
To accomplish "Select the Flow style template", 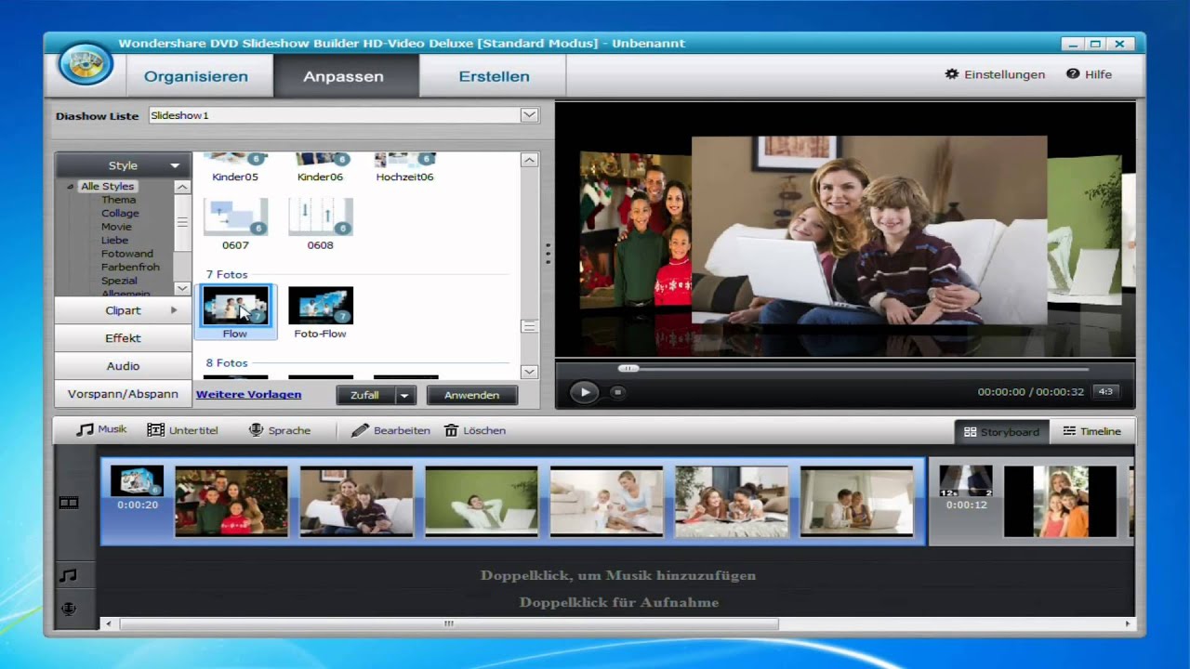I will tap(235, 312).
